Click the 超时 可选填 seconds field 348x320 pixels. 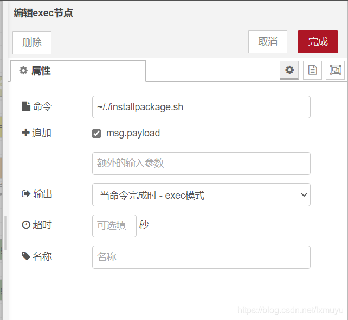tap(114, 226)
